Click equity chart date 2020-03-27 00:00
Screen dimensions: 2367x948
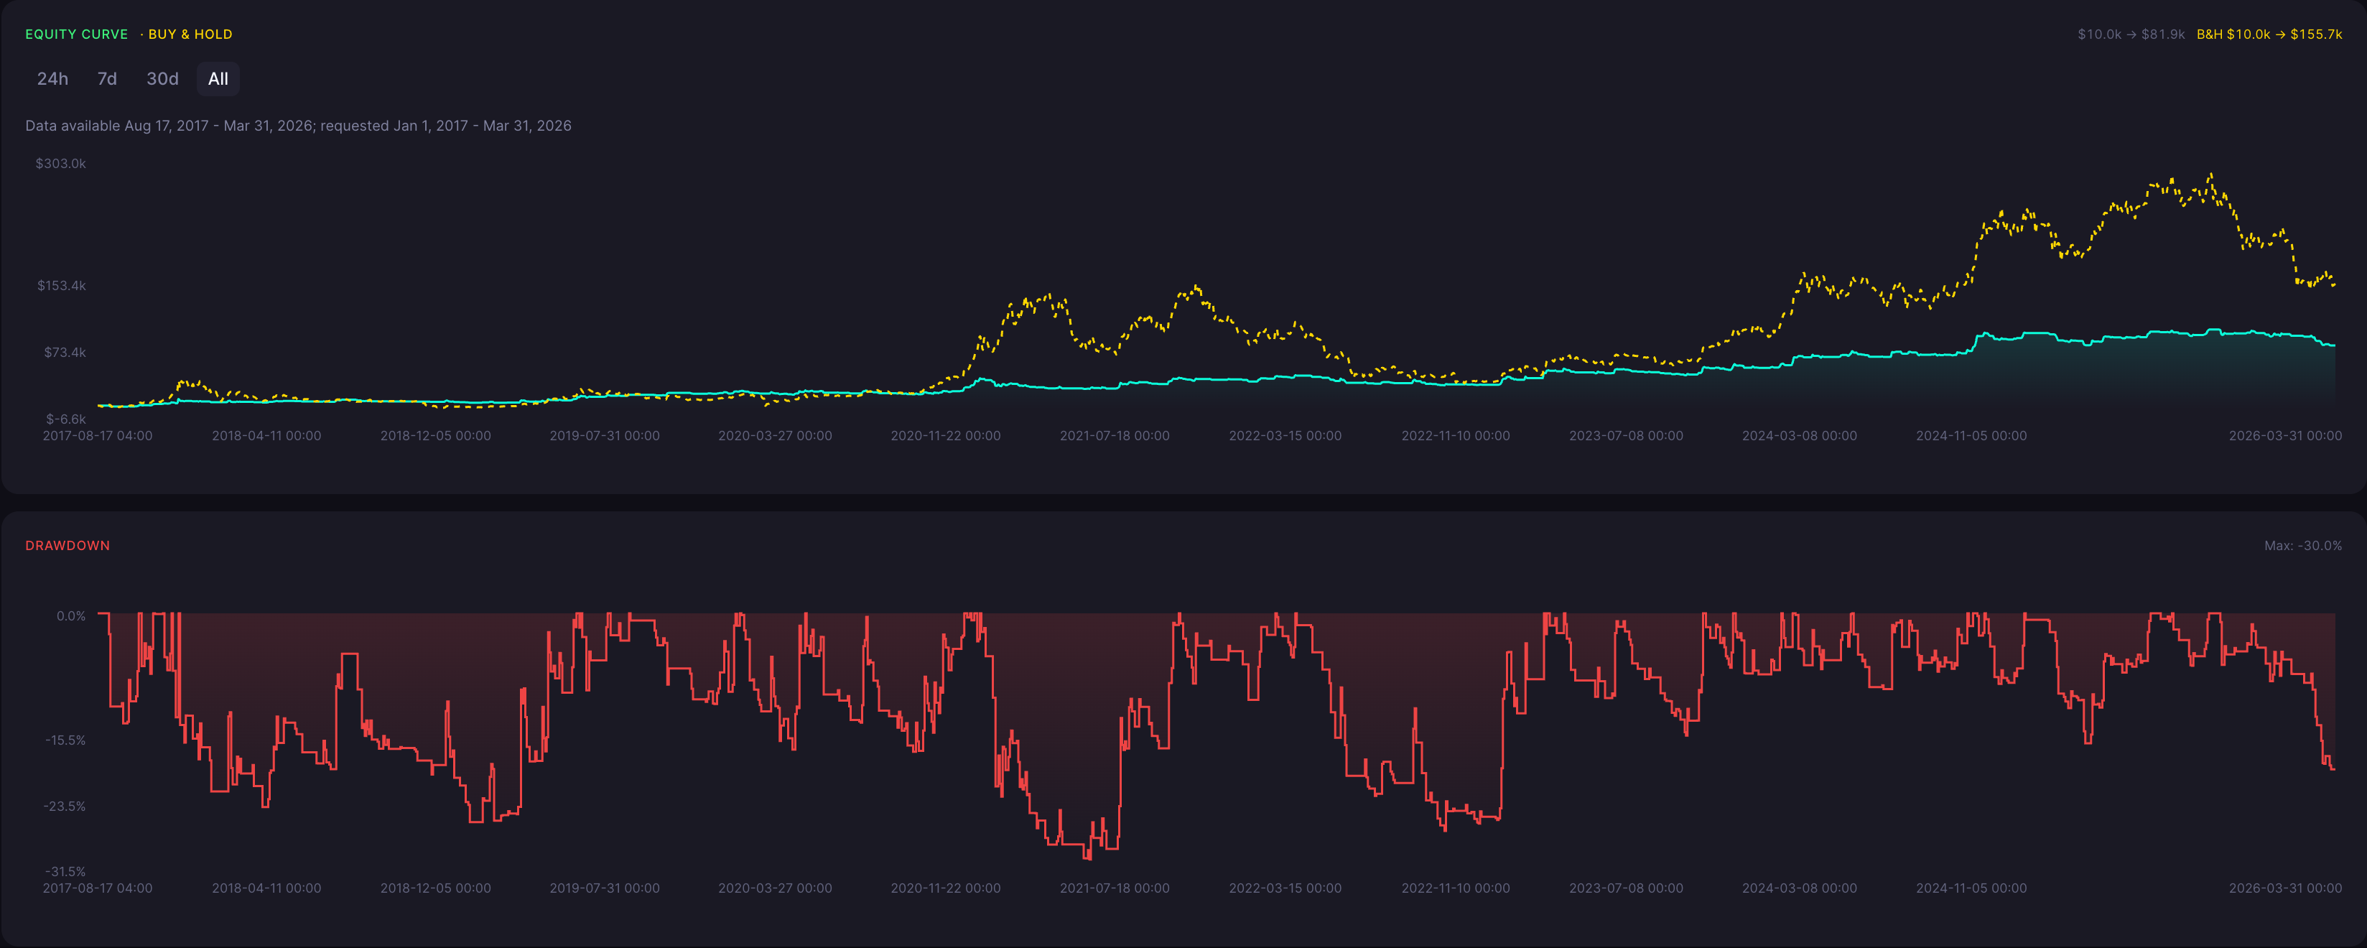pos(775,435)
